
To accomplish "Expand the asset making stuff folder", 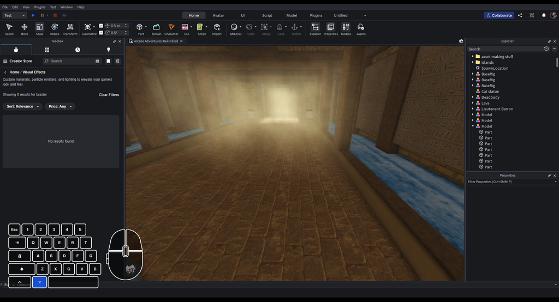I will point(473,56).
